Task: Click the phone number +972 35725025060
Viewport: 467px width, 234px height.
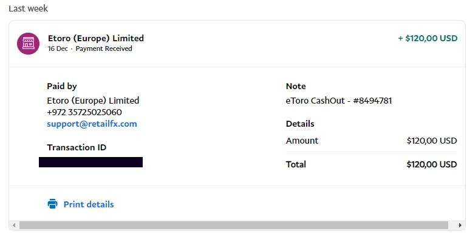Action: [84, 112]
